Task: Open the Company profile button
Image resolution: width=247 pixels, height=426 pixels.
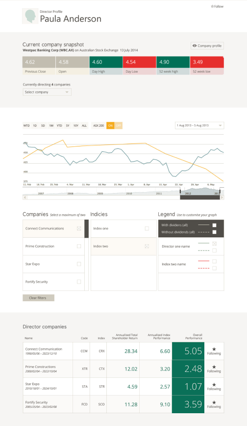Action: coord(207,46)
